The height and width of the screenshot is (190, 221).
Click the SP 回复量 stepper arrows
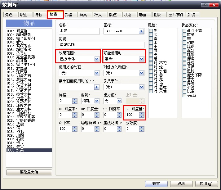(x=142, y=115)
